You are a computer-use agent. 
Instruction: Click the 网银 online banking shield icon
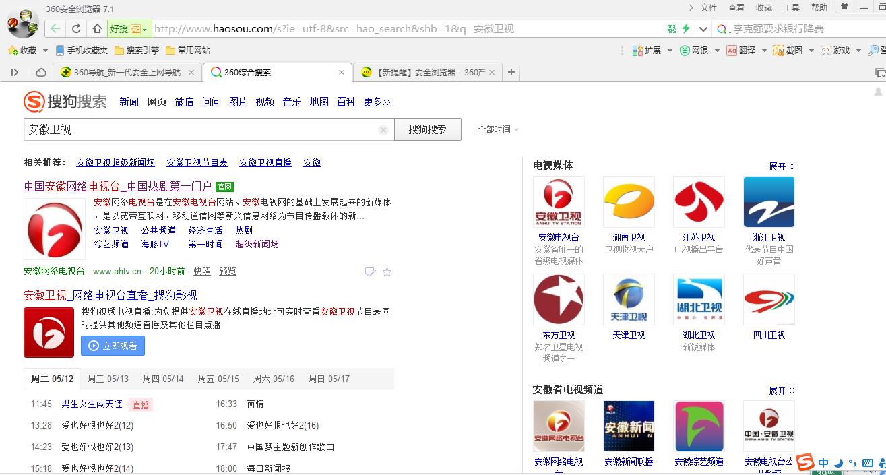pos(694,51)
